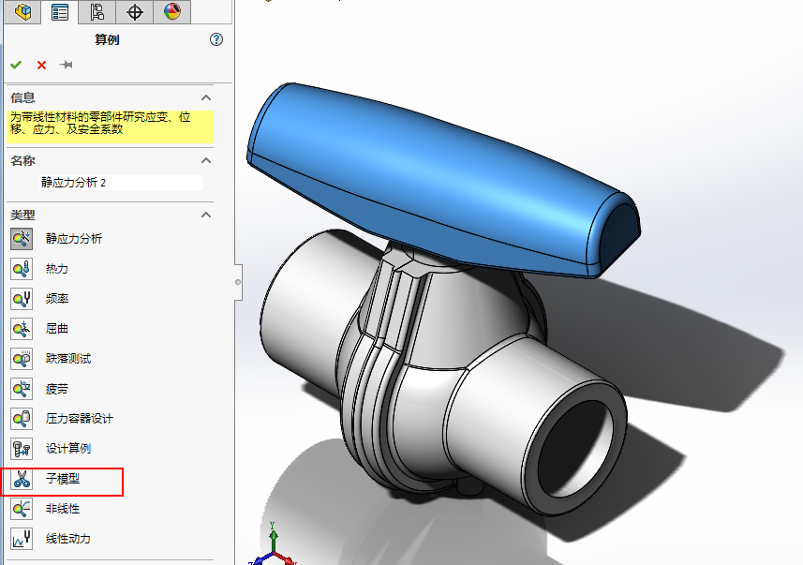Open the DimXpertManager crosshair tab
803x565 pixels.
(134, 12)
